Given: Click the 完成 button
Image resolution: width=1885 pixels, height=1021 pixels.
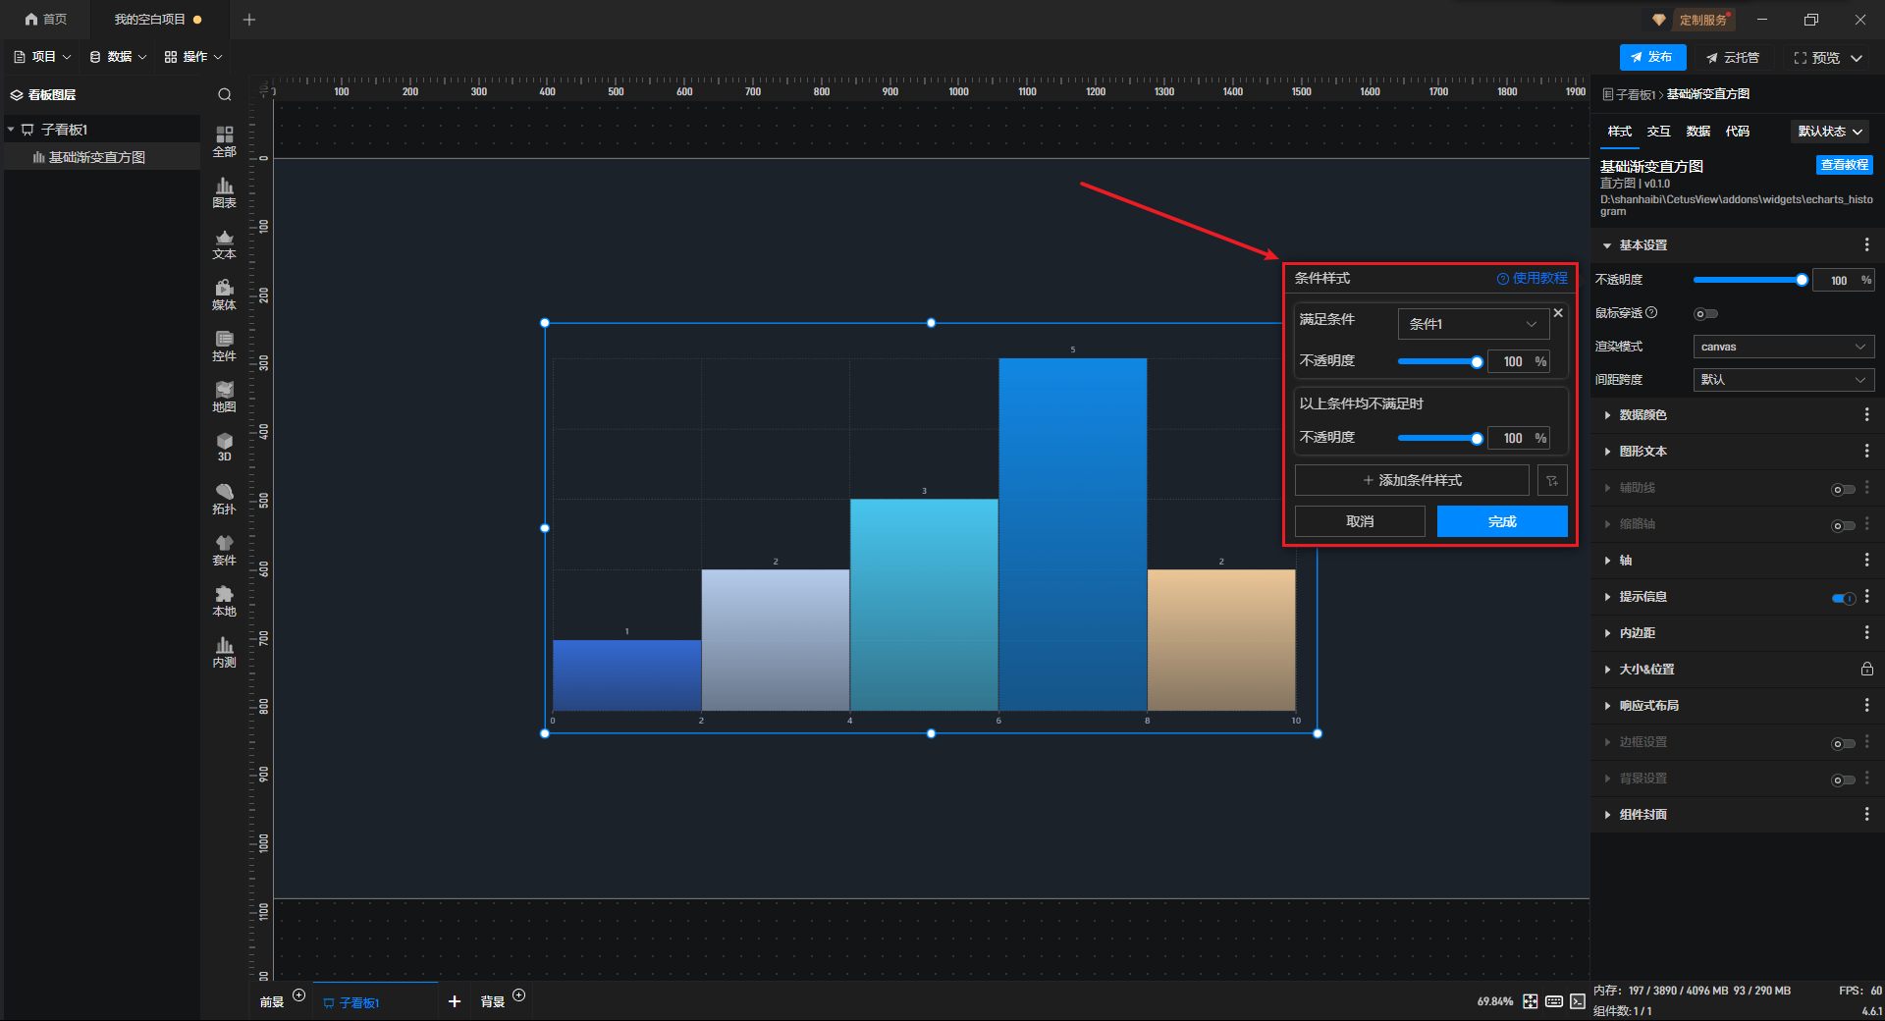Looking at the screenshot, I should click(x=1502, y=521).
